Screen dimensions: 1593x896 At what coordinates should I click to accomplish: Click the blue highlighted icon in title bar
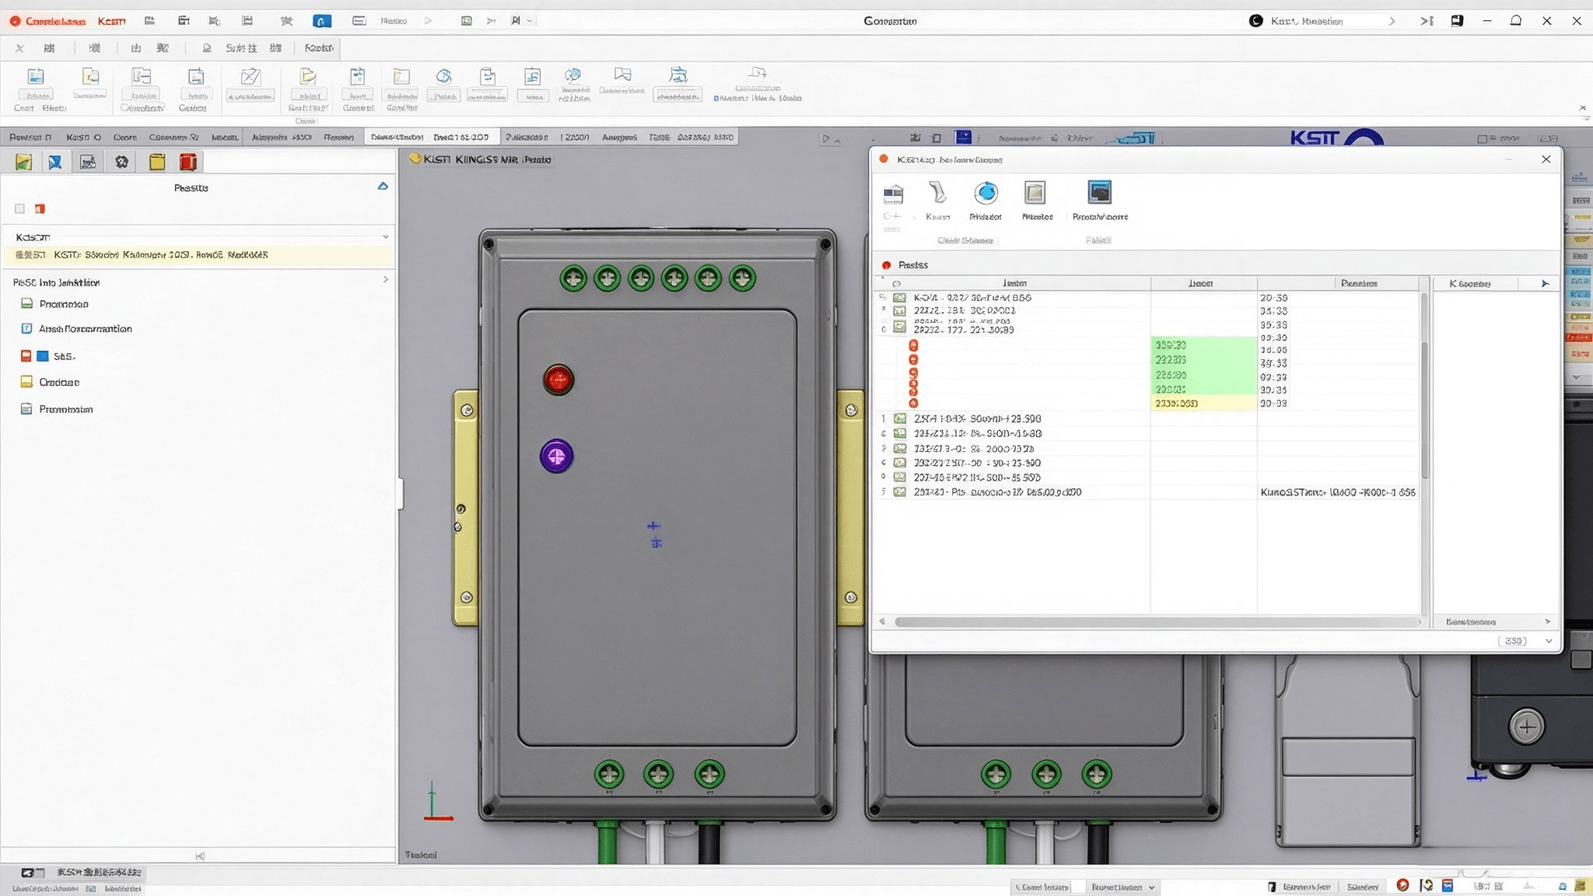tap(321, 21)
